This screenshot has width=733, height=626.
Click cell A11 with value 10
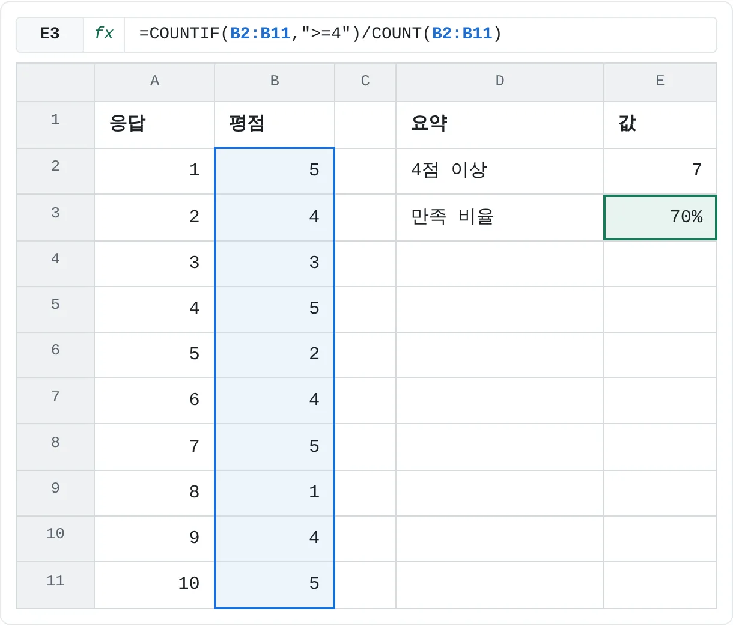point(154,585)
